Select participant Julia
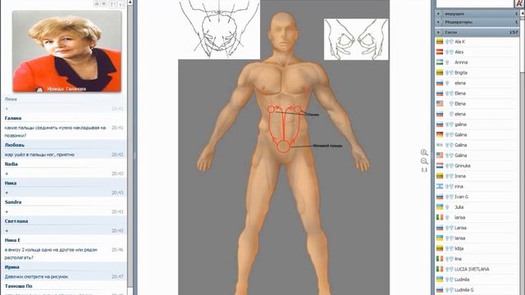The height and width of the screenshot is (295, 525). coord(459,207)
